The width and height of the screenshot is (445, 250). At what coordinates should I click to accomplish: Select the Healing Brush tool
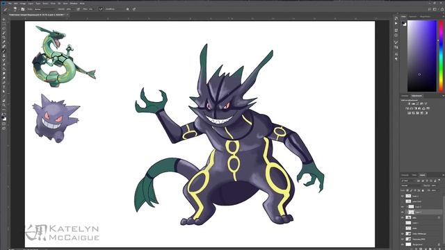pyautogui.click(x=3, y=47)
